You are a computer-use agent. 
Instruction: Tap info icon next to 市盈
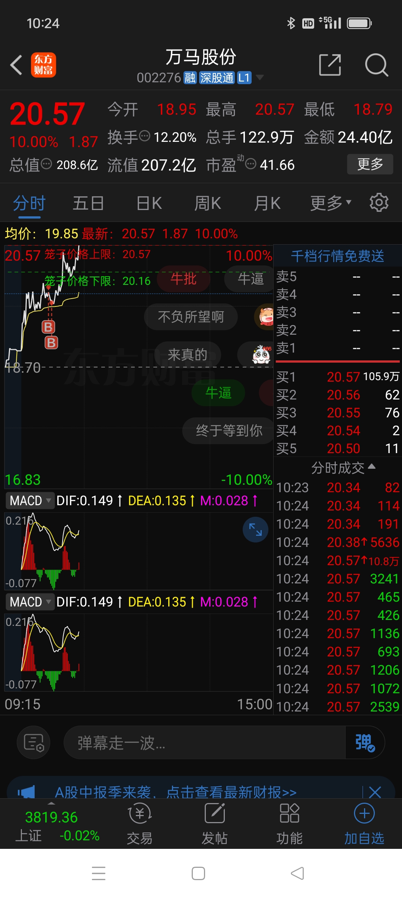point(251,163)
